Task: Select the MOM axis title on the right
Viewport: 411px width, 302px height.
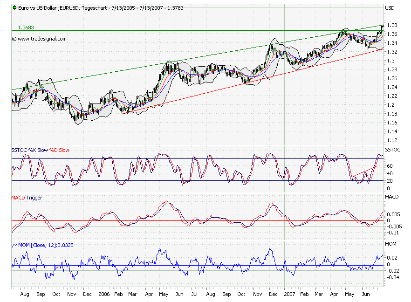Action: 390,244
